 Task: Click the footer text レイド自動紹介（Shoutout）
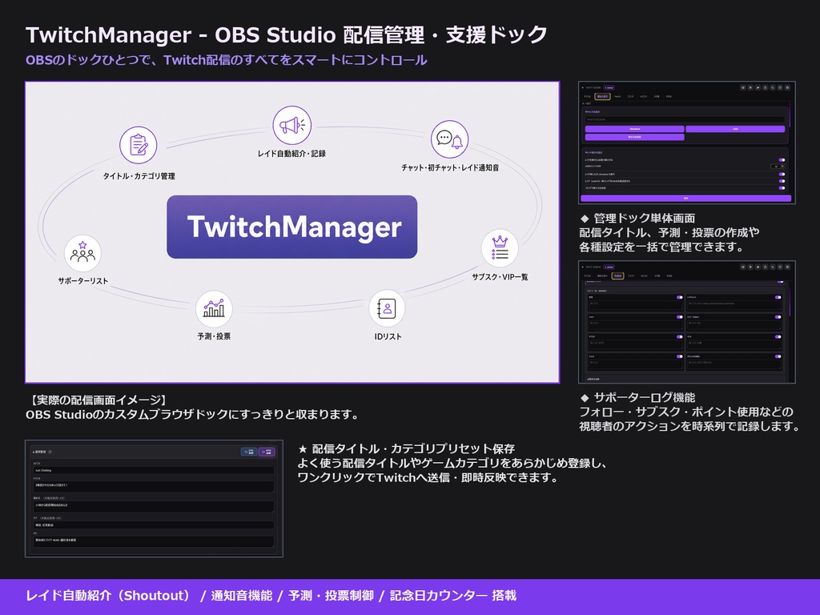pos(111,596)
